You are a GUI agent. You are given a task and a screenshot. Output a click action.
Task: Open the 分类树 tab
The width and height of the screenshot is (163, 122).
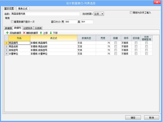(x=38, y=28)
